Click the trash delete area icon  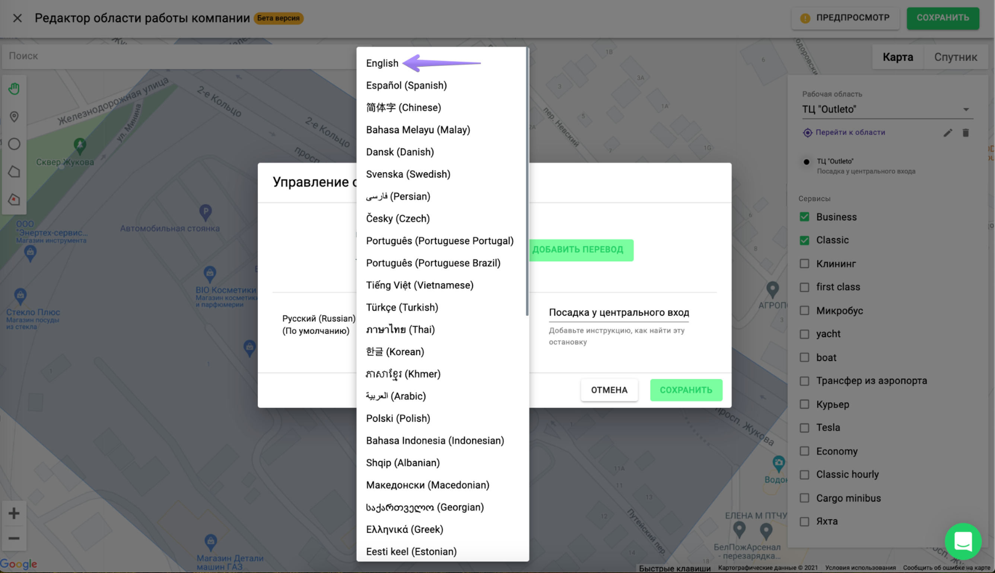[x=966, y=132]
